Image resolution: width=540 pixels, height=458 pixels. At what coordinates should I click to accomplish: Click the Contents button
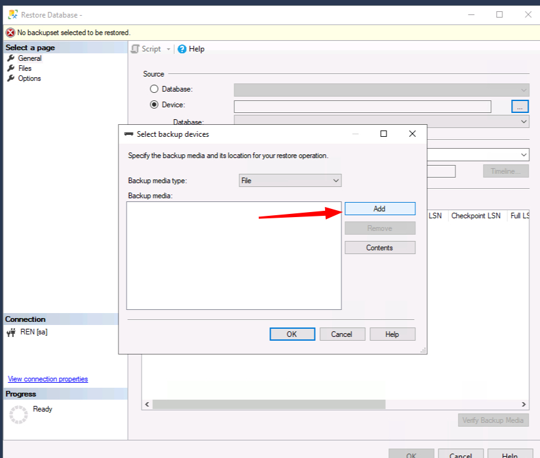point(380,248)
